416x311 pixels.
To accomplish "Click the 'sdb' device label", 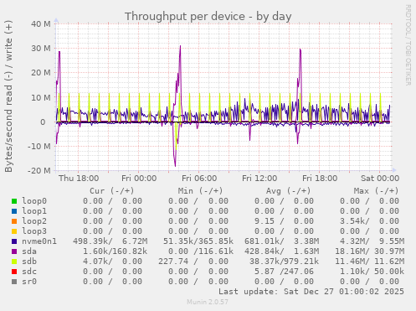I will [x=29, y=262].
